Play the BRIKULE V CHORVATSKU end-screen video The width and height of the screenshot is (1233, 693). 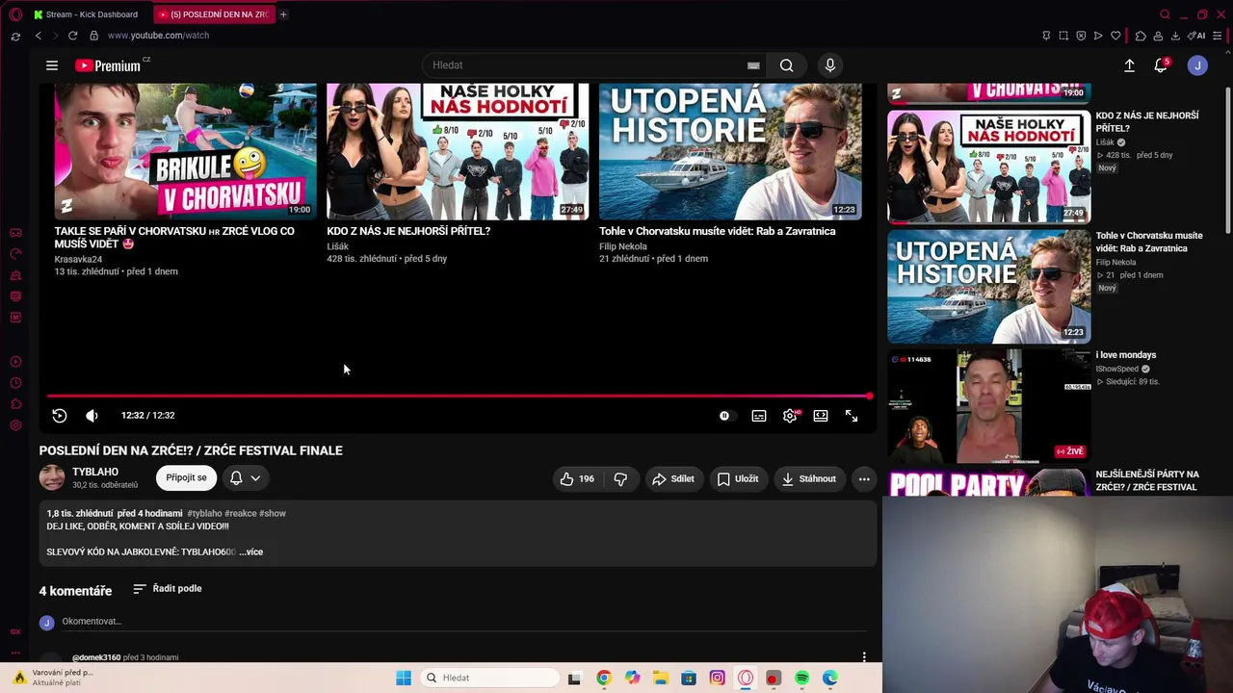click(185, 151)
